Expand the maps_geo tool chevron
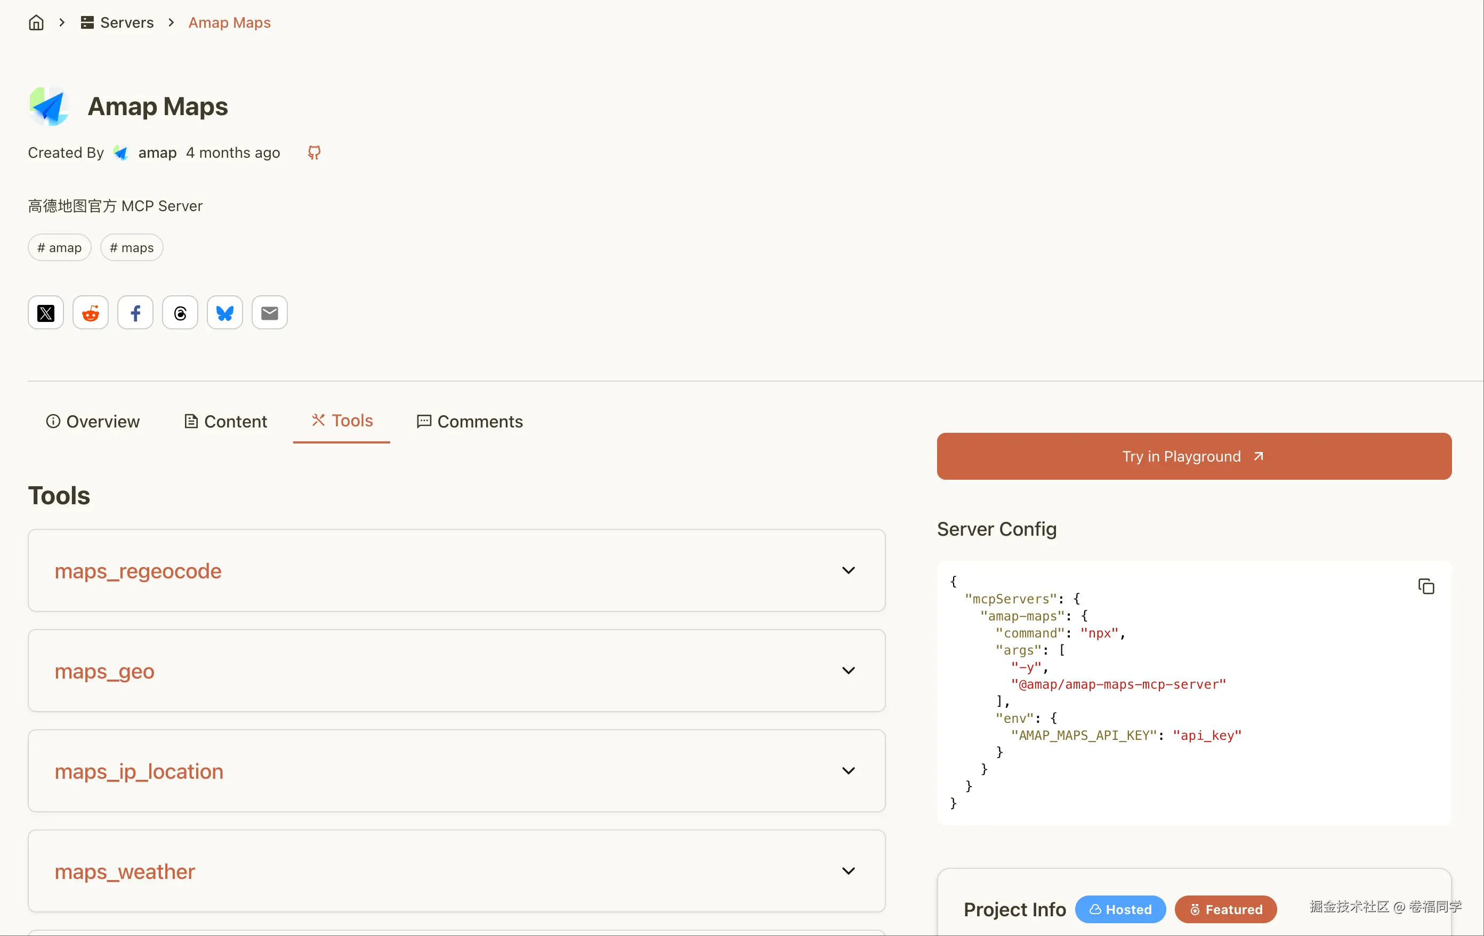 tap(848, 671)
